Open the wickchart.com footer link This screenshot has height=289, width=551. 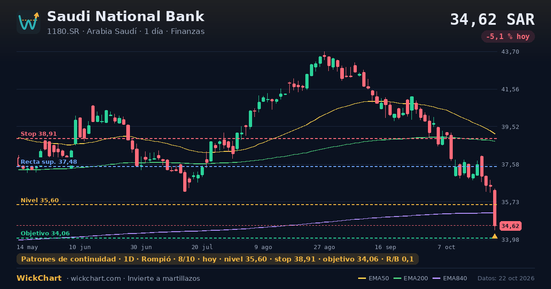click(x=96, y=278)
